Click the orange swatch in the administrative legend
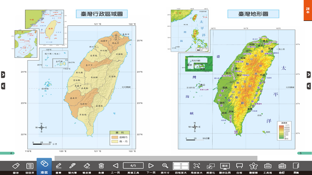 coord(115,137)
